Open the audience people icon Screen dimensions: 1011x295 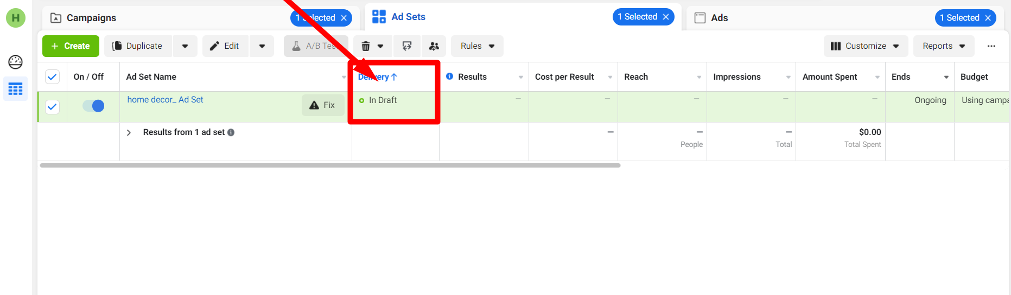coord(434,46)
